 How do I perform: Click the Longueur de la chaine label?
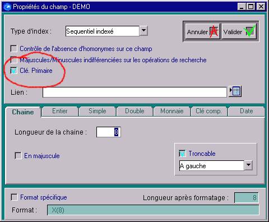[x=51, y=132]
